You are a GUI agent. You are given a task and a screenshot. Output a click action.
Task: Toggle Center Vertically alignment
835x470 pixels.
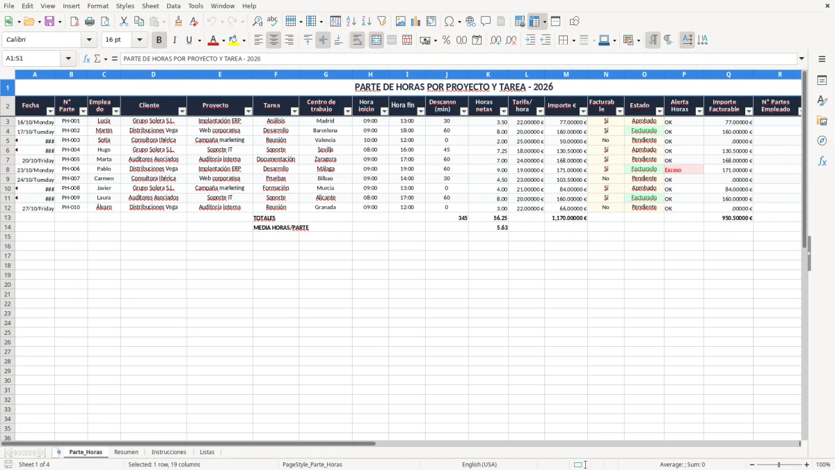tap(323, 40)
